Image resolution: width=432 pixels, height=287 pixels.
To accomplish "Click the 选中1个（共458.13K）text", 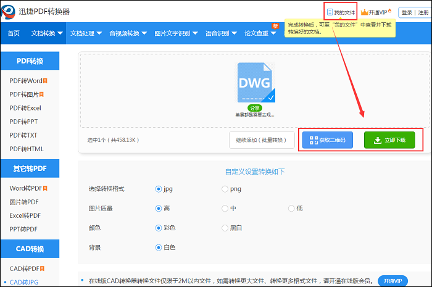I will [x=113, y=140].
